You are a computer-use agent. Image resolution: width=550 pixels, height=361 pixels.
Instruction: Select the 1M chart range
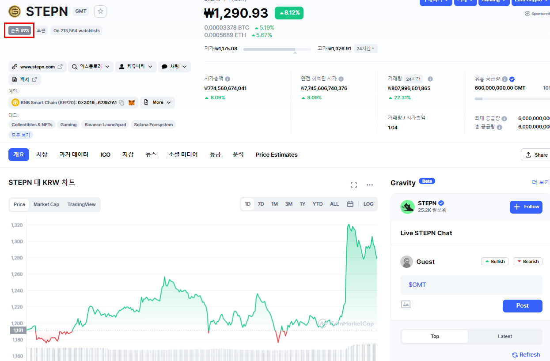point(274,204)
